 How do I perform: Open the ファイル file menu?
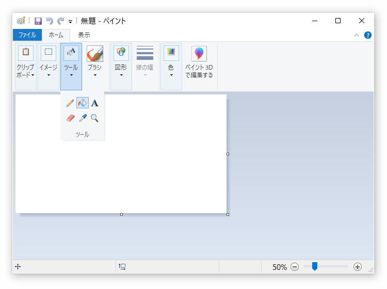click(x=27, y=35)
